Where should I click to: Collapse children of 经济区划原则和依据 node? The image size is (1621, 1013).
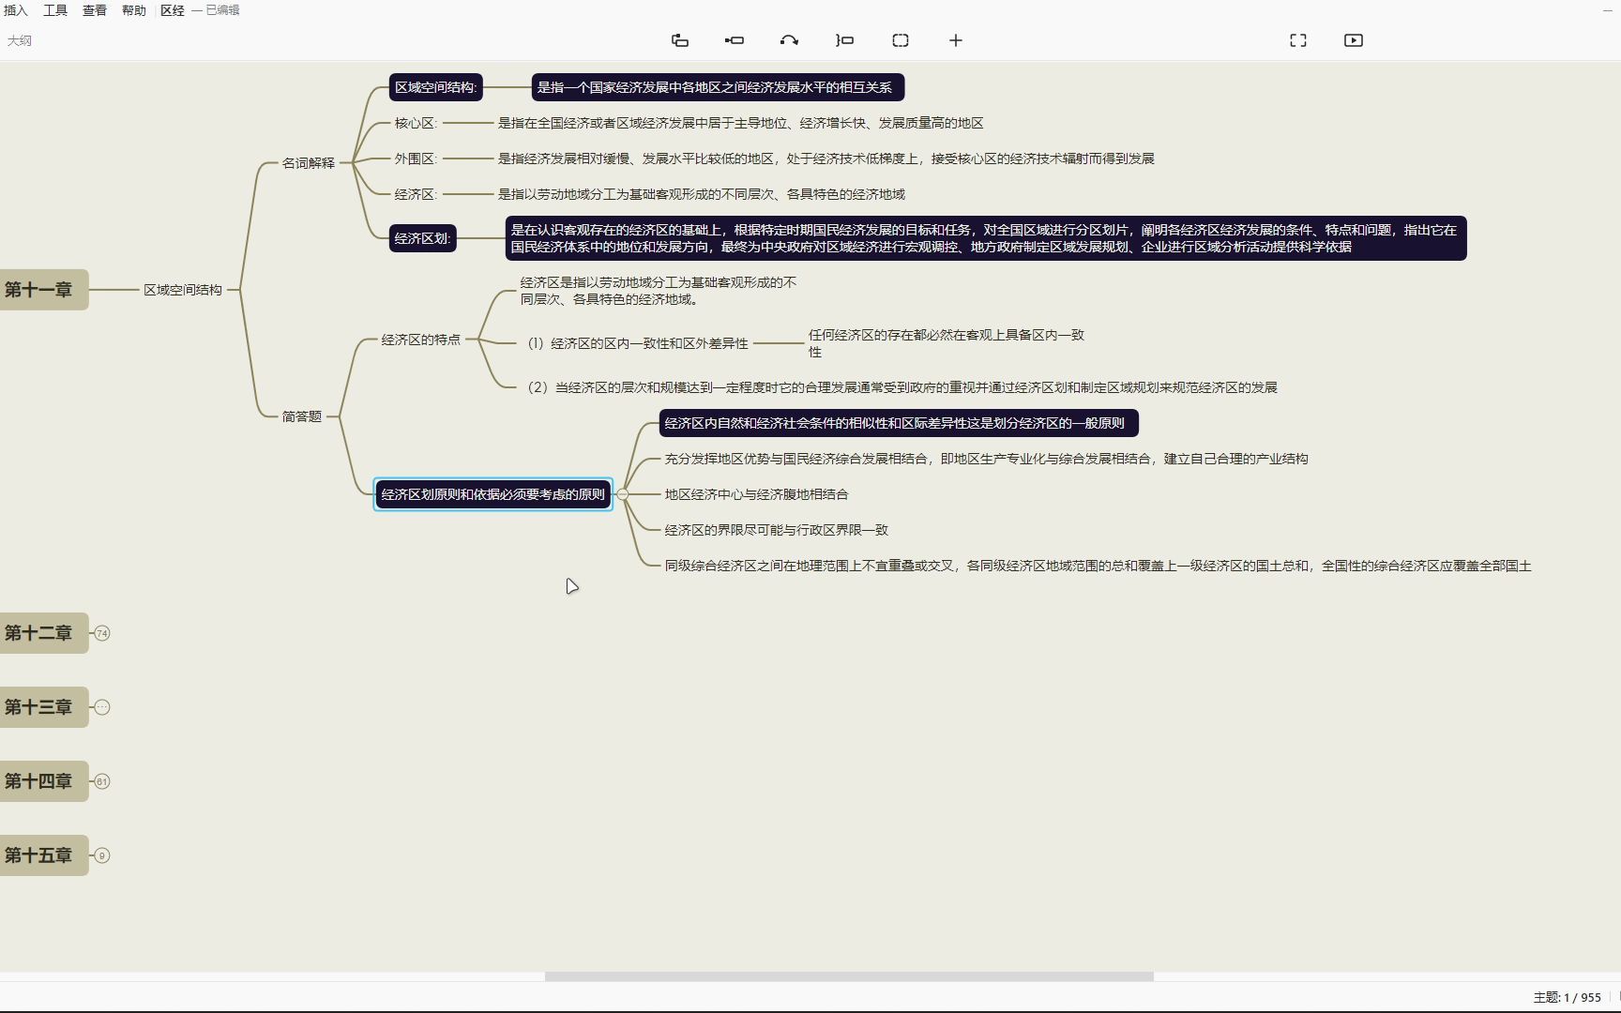click(623, 494)
